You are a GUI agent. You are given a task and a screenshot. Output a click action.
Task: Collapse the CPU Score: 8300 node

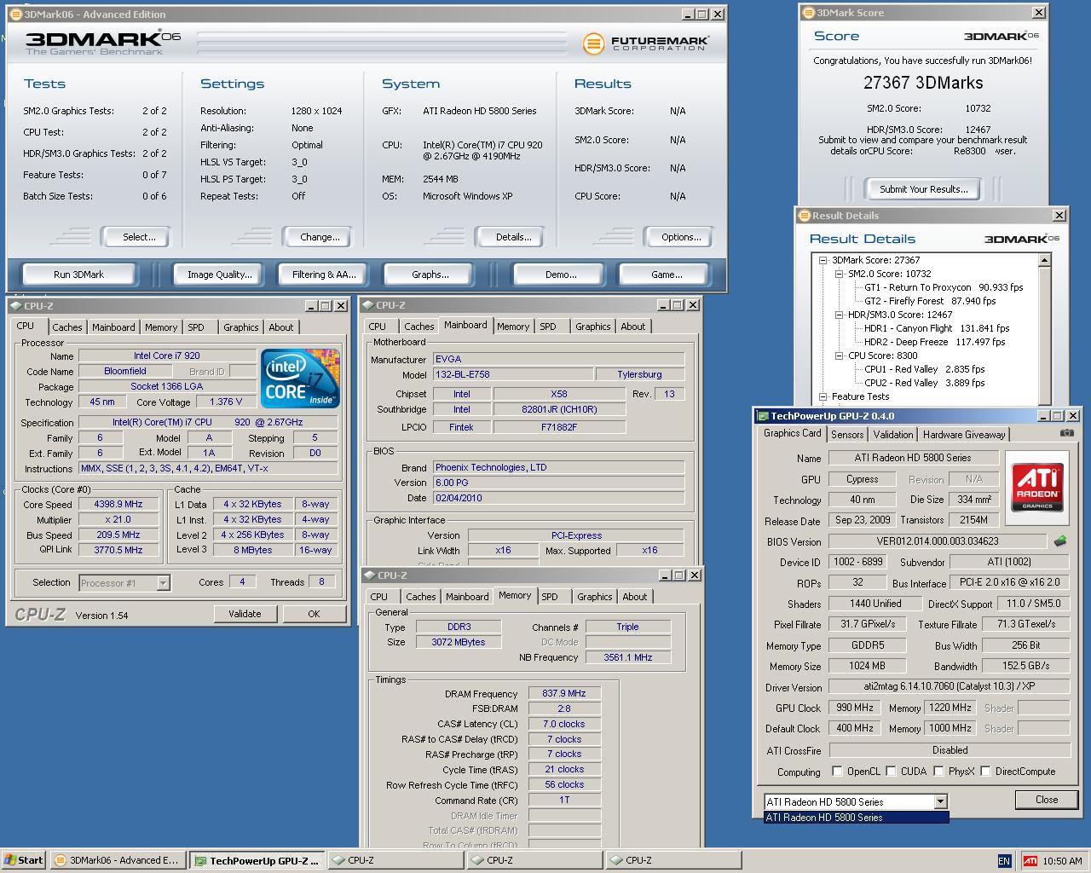pyautogui.click(x=840, y=356)
